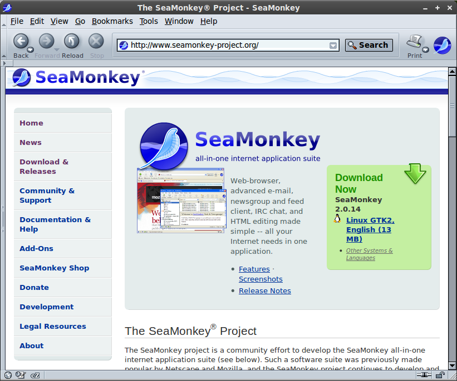Launch ChatZilla from the cZ status bar icon
This screenshot has width=457, height=381.
[x=35, y=375]
